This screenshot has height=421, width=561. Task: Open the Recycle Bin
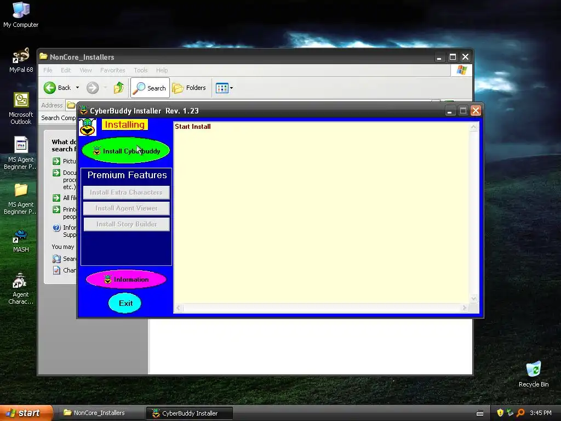point(534,374)
